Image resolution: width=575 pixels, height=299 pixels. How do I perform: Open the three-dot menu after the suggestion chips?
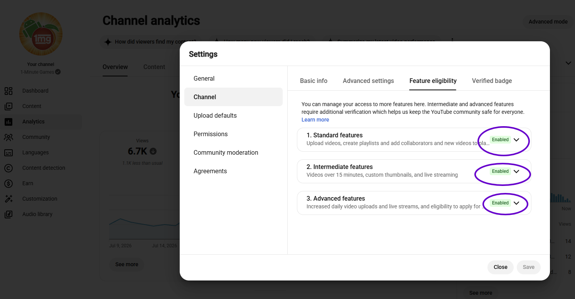452,41
